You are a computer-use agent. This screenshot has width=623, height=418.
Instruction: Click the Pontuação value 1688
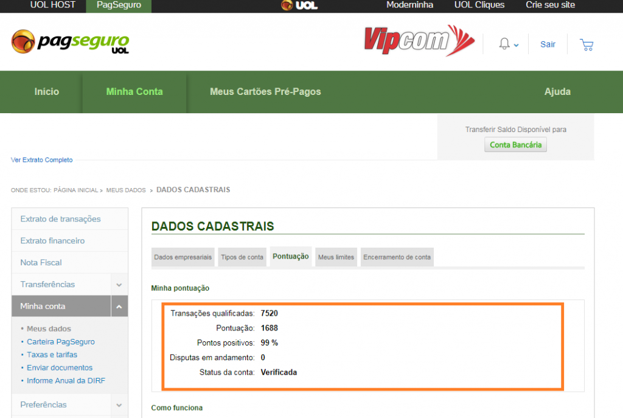[270, 328]
